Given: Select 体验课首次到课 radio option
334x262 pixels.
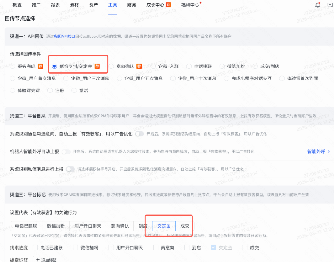Looking at the screenshot, I should pyautogui.click(x=282, y=78).
